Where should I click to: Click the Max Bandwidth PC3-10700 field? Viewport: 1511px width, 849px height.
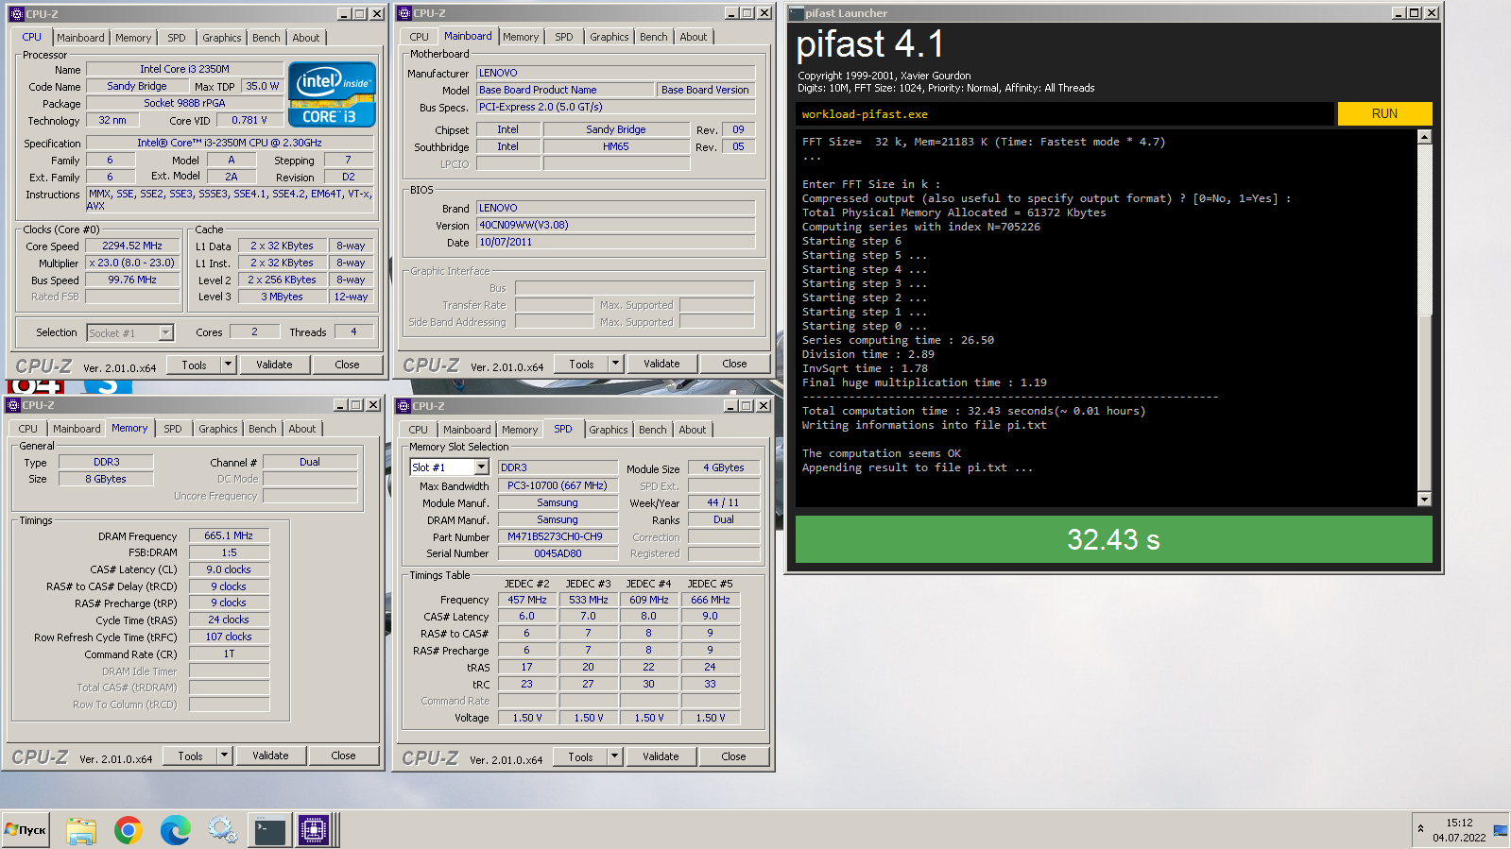[558, 485]
